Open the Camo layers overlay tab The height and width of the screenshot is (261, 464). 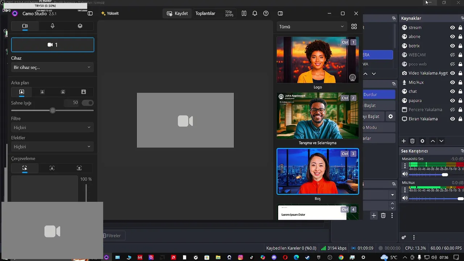80,26
